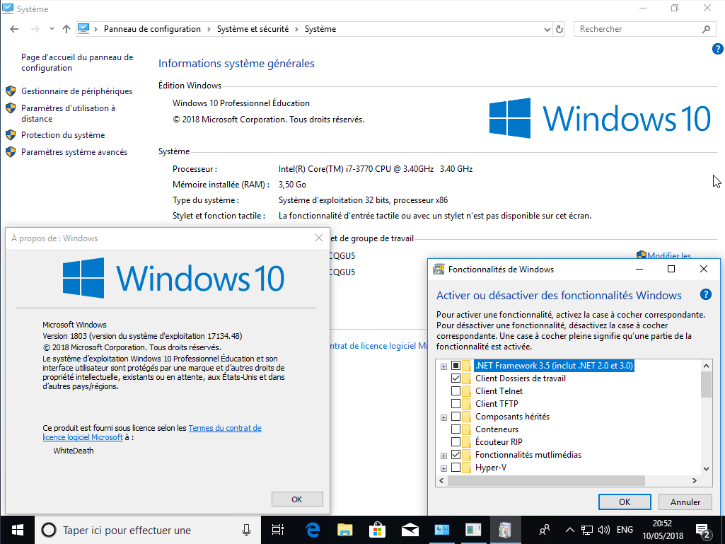
Task: Click the forward arrow navigation button
Action: (35, 29)
